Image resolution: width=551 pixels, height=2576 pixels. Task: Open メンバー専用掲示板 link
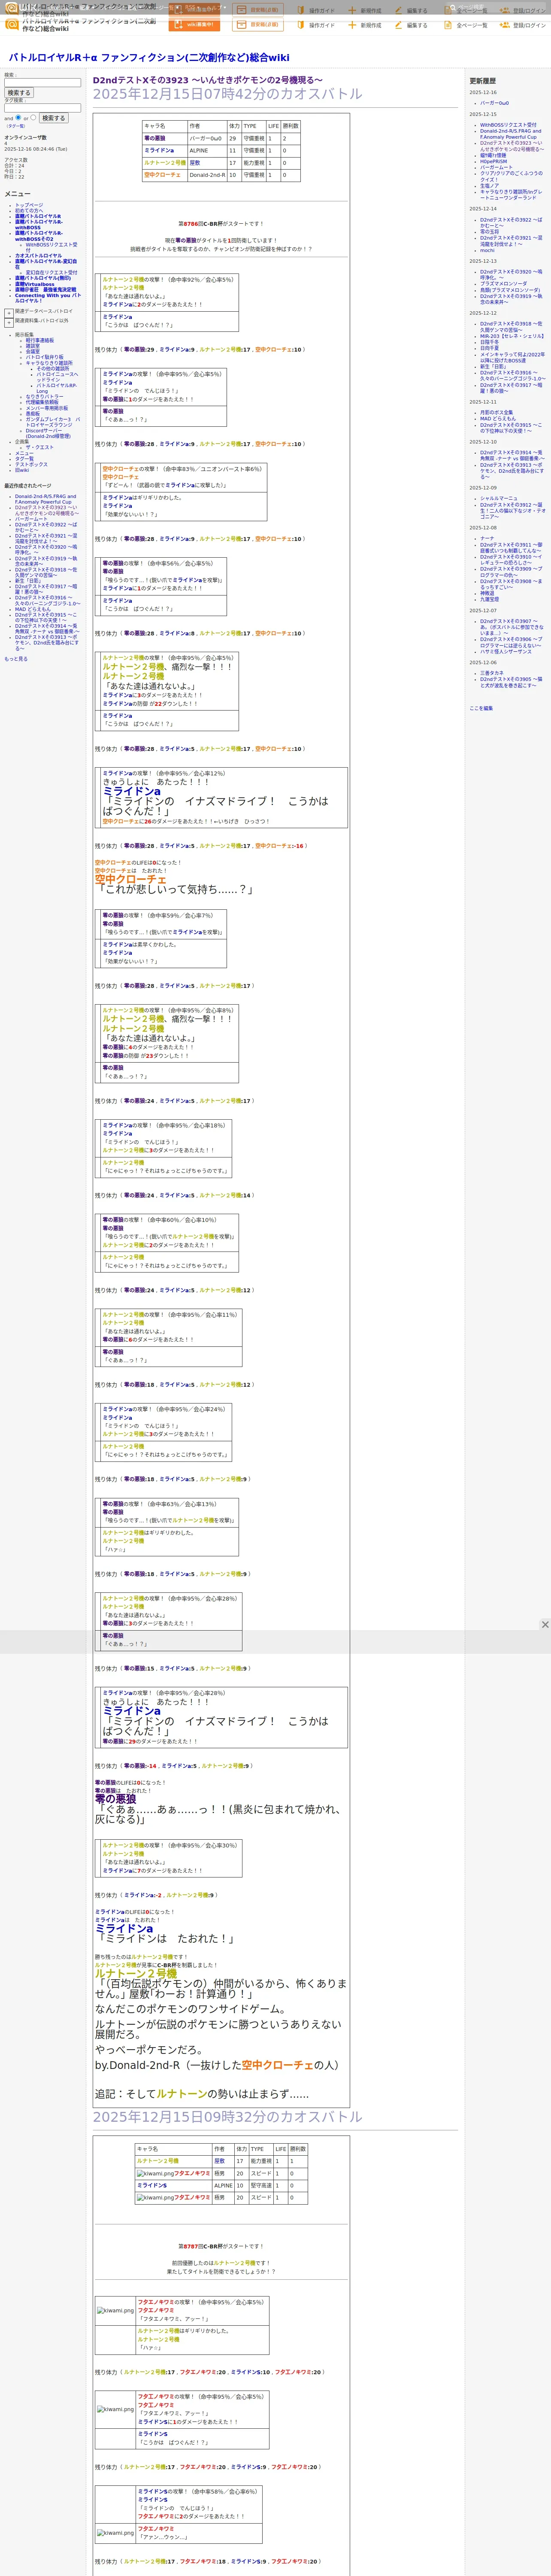click(x=47, y=408)
